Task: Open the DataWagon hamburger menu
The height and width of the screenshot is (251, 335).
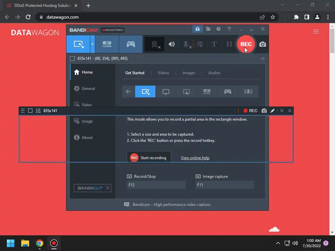Action: pyautogui.click(x=316, y=32)
